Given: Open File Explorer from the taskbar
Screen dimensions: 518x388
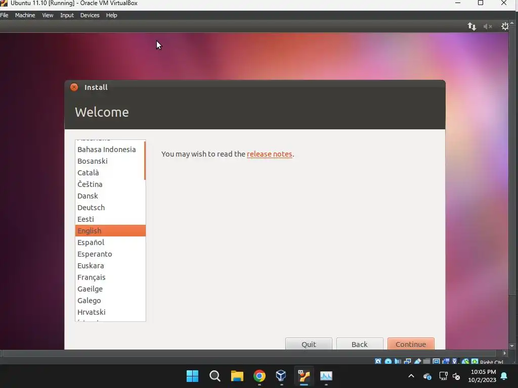Looking at the screenshot, I should click(x=237, y=376).
